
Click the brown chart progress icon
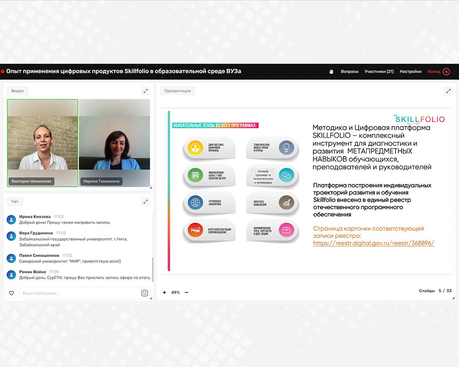pos(286,202)
